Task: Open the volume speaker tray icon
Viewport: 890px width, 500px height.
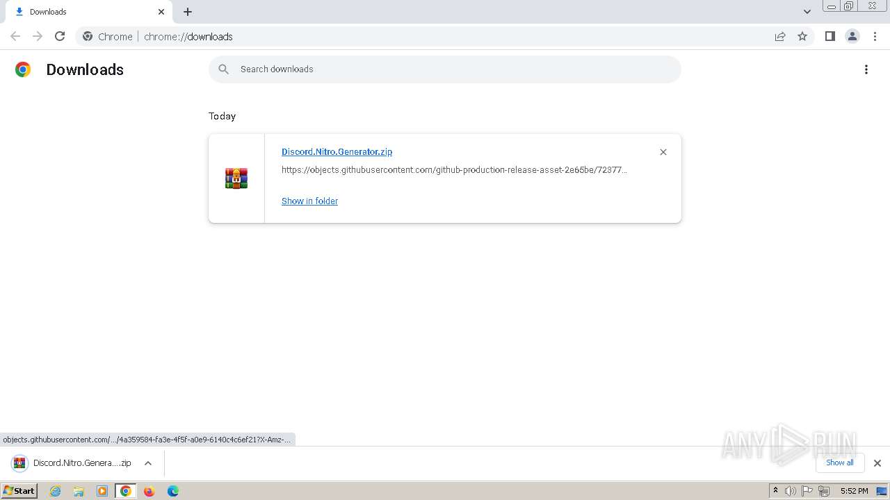Action: 791,491
